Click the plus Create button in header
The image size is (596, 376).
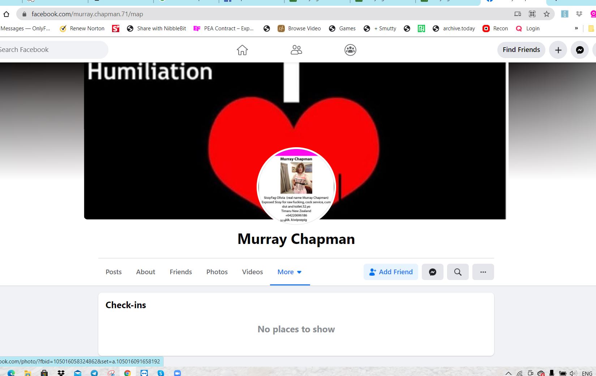pos(558,50)
